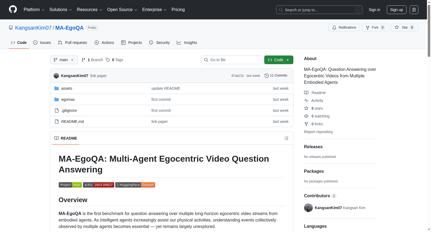Viewport: 431px width, 232px height.
Task: Star the MA-EgoQA repository
Action: tap(405, 27)
